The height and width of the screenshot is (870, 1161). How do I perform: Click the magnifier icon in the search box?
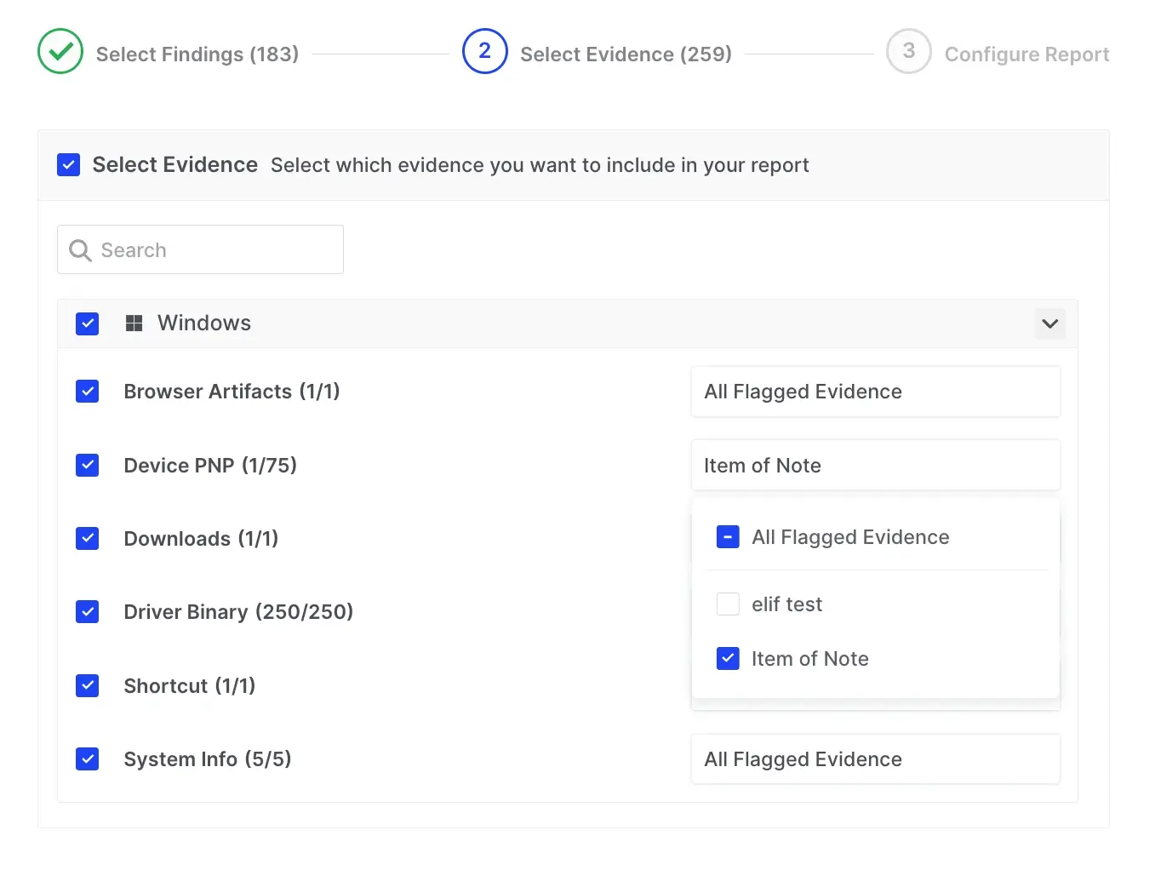pyautogui.click(x=80, y=250)
